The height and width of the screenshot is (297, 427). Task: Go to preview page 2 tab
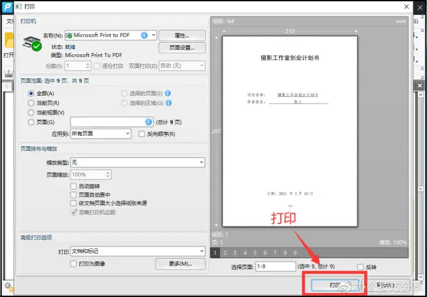tap(224, 253)
